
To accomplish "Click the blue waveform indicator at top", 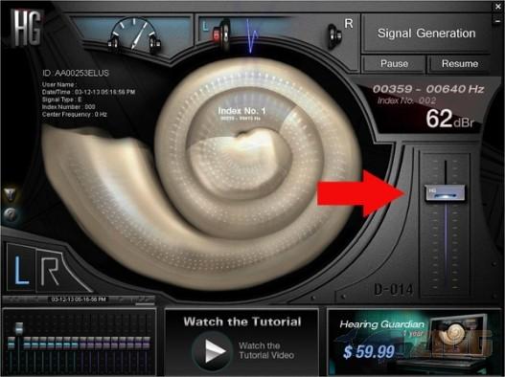I will click(x=252, y=36).
